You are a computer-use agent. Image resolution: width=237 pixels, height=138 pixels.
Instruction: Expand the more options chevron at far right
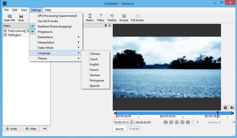pos(233,122)
